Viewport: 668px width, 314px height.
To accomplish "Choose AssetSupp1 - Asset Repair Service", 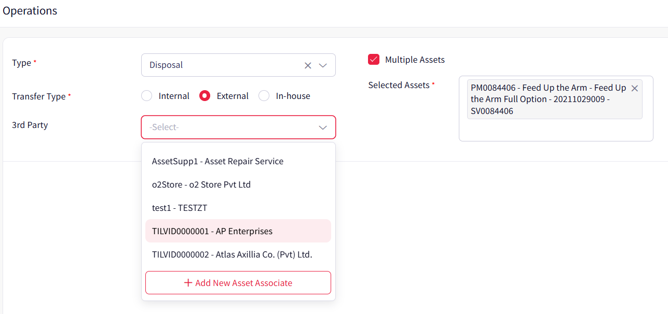I will 217,161.
